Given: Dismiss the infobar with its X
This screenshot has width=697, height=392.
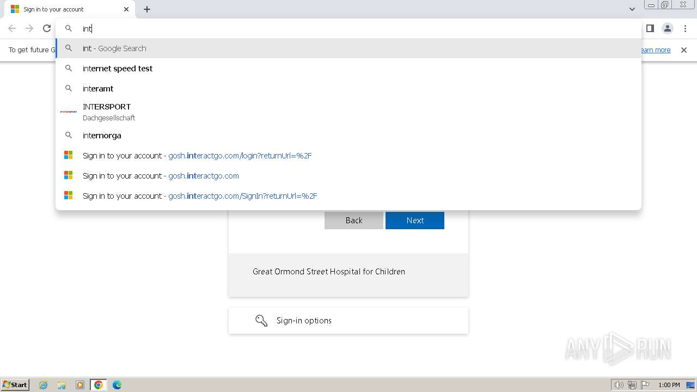Looking at the screenshot, I should click(684, 50).
